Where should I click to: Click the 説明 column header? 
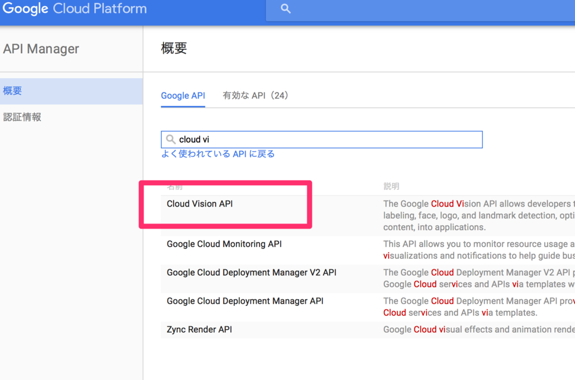[391, 186]
